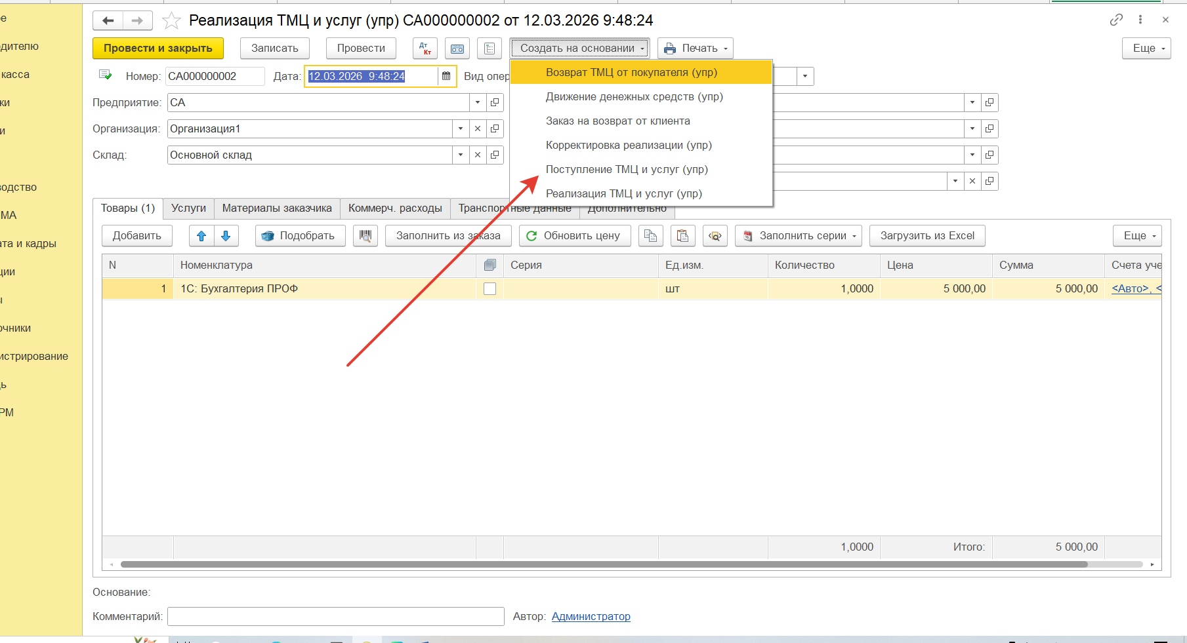Expand Склад dropdown arrow
Viewport: 1187px width, 643px height.
click(x=461, y=155)
